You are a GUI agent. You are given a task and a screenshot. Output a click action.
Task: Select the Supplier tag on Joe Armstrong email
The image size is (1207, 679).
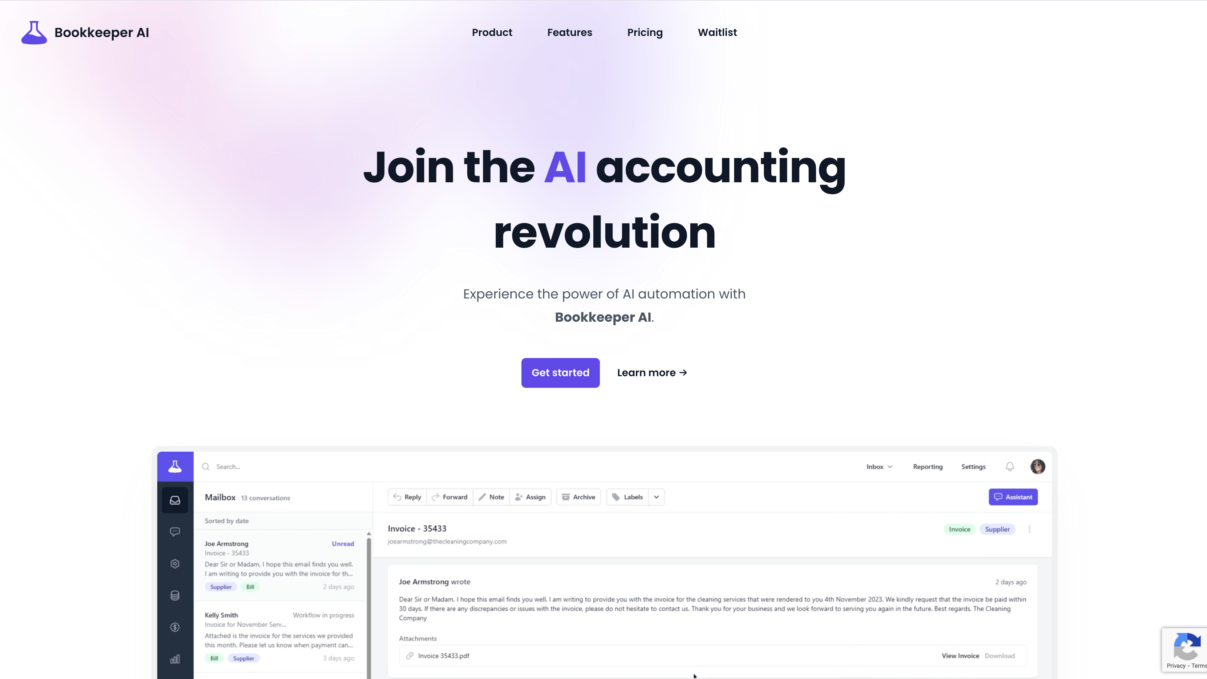click(220, 586)
